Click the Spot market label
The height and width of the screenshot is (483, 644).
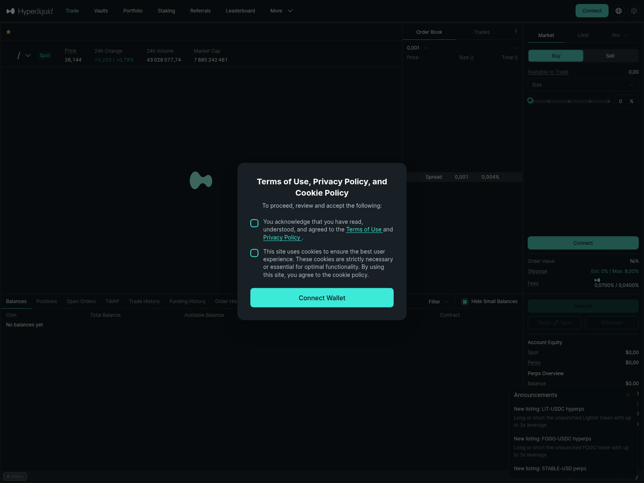45,56
